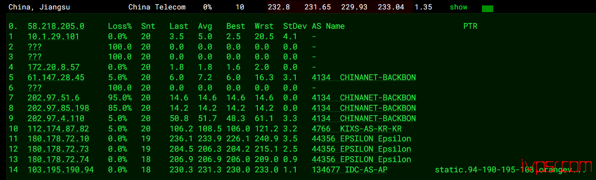Viewport: 596px width, 180px height.
Task: Click the unknown ??? entry on hop 2
Action: point(35,47)
